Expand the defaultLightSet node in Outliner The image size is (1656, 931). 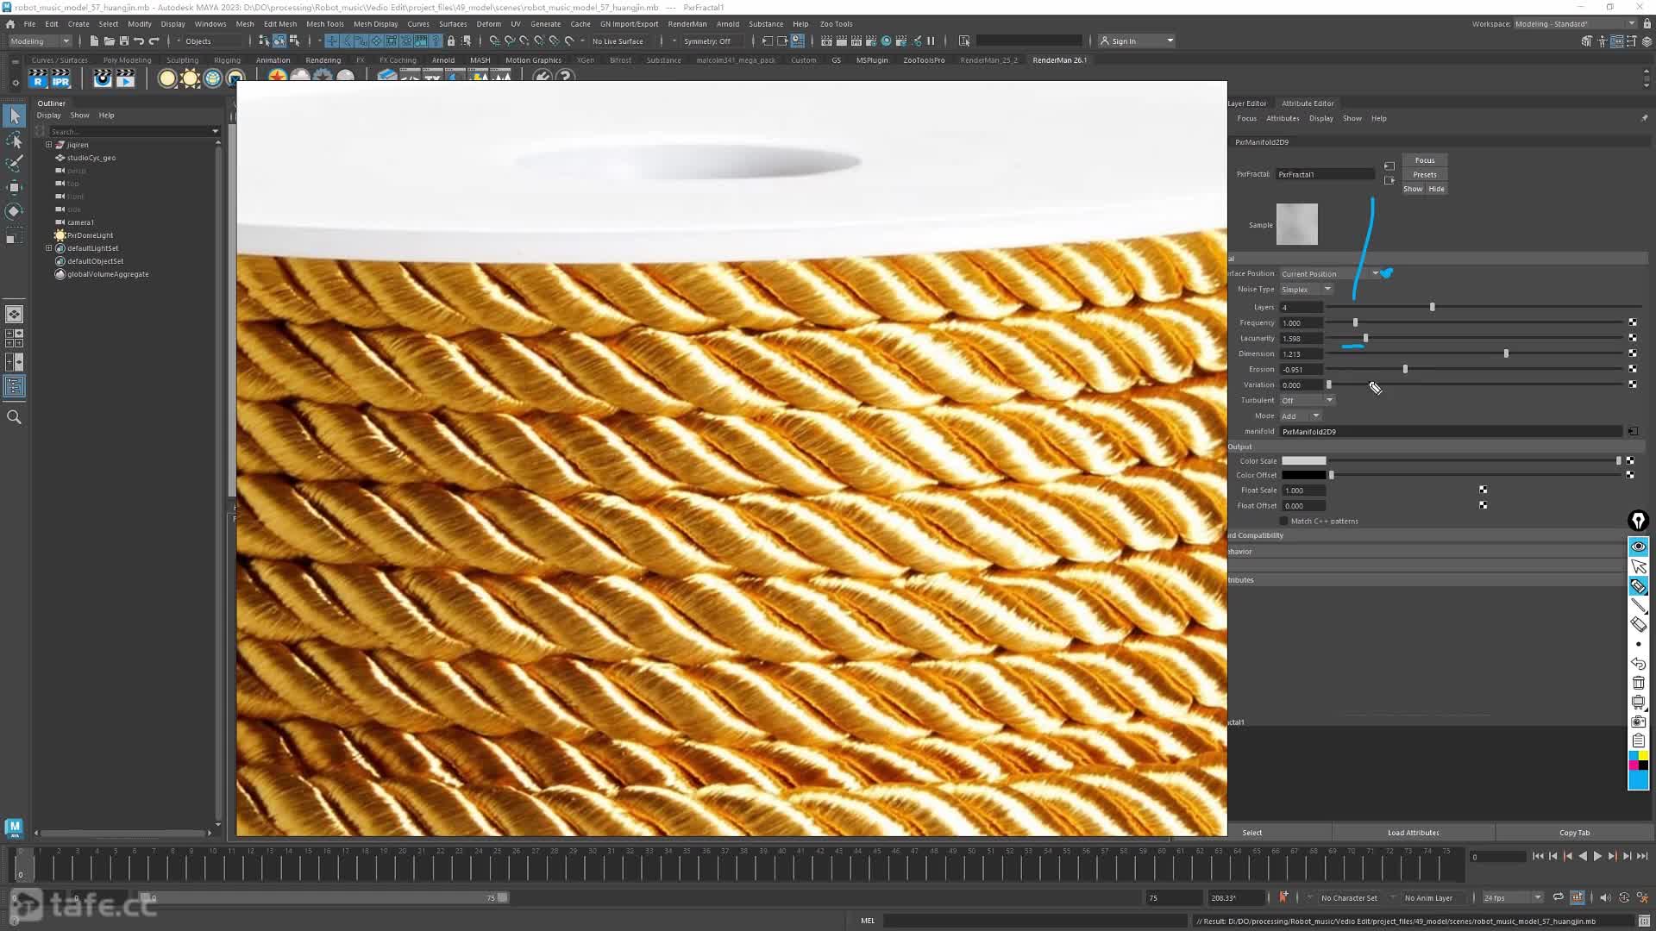click(x=49, y=248)
